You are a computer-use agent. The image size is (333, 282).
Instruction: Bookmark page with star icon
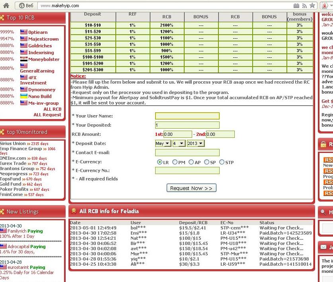click(312, 6)
